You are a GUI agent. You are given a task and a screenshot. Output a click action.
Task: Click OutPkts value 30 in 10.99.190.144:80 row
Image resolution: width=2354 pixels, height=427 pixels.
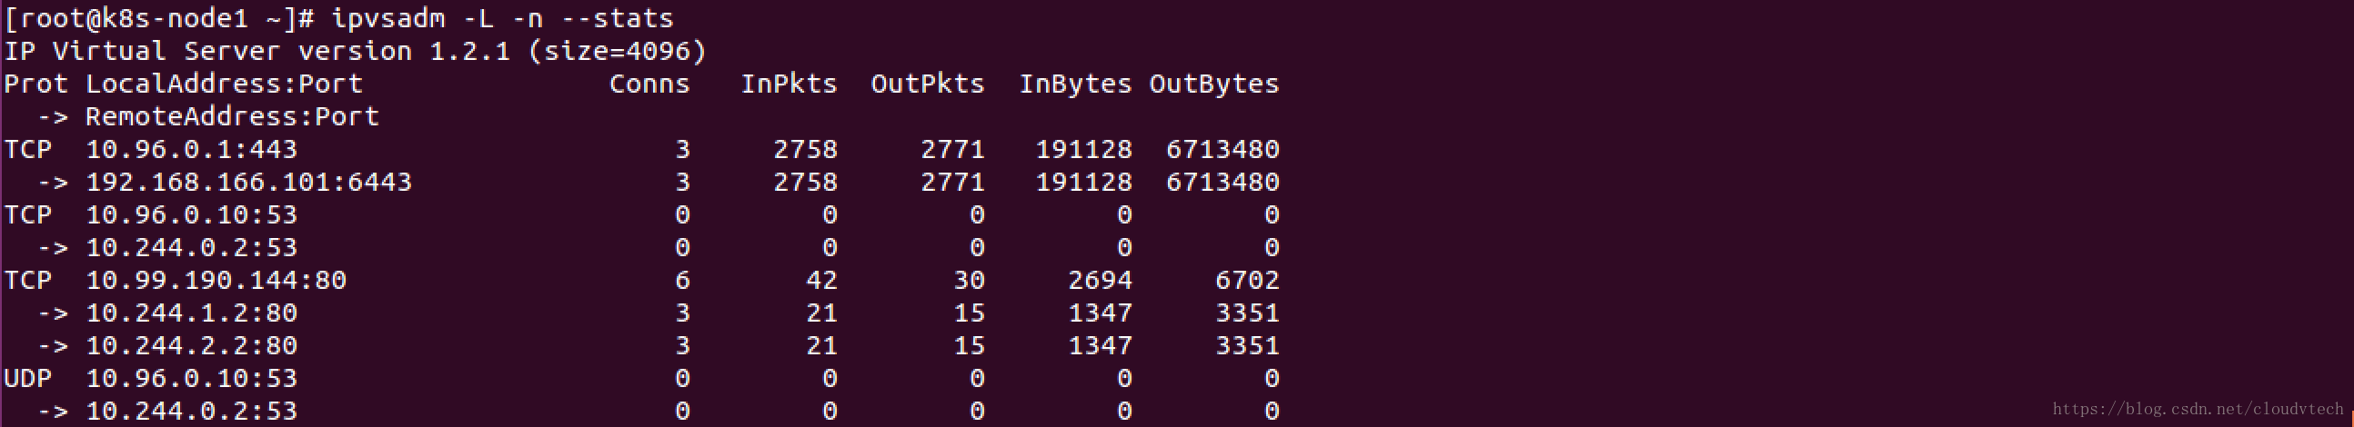(x=970, y=280)
